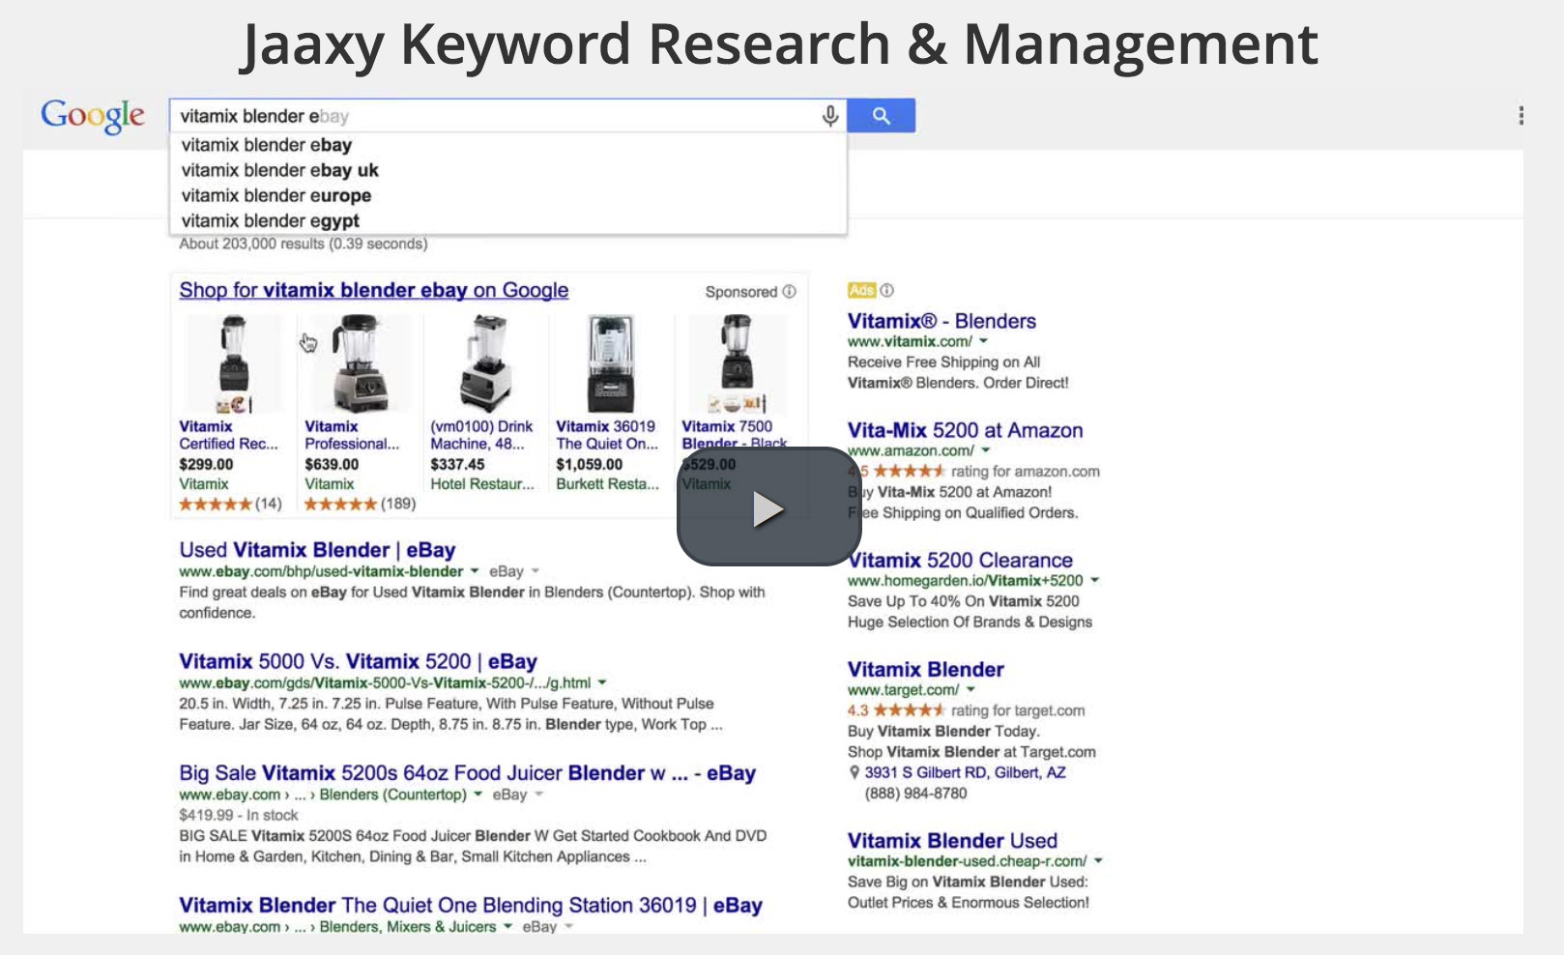Screen dimensions: 1564x955
Task: Expand dropdown after 'Blenders (Countertop)' breadcrumb
Action: (478, 795)
